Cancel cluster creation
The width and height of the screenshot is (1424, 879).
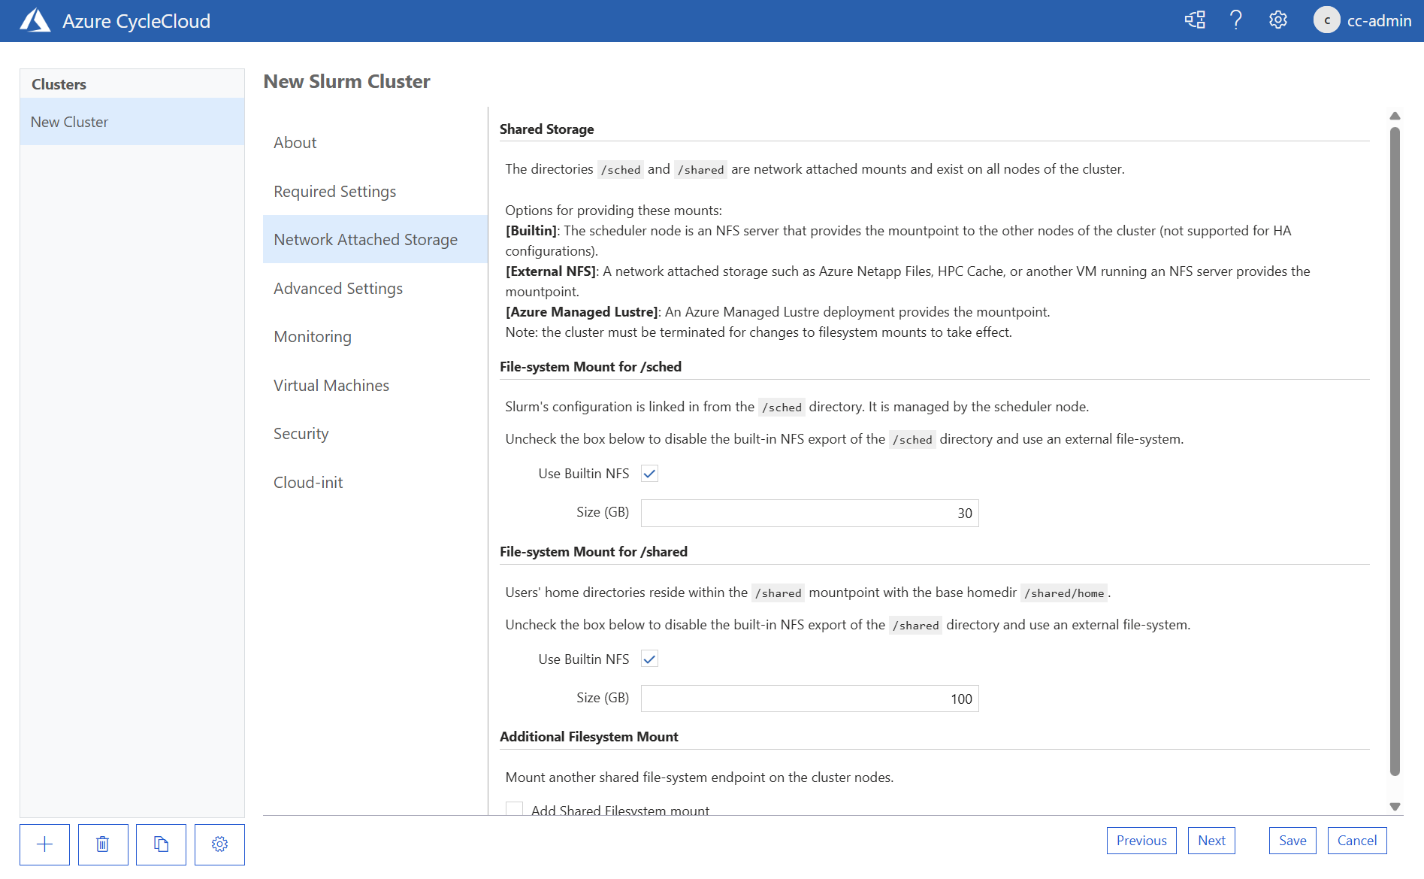pos(1357,841)
